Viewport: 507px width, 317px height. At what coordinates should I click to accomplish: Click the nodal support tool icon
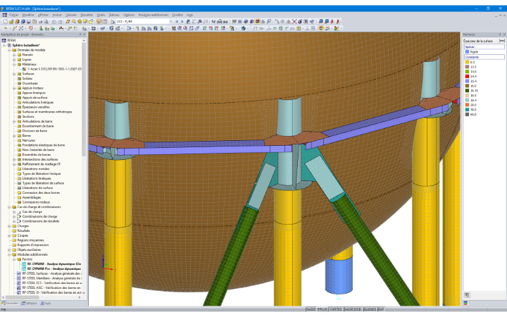41,28
